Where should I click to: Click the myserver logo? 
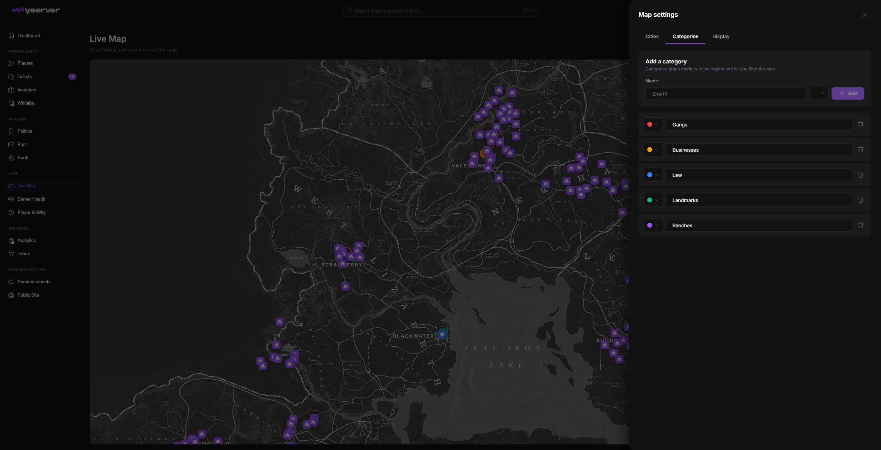click(35, 10)
